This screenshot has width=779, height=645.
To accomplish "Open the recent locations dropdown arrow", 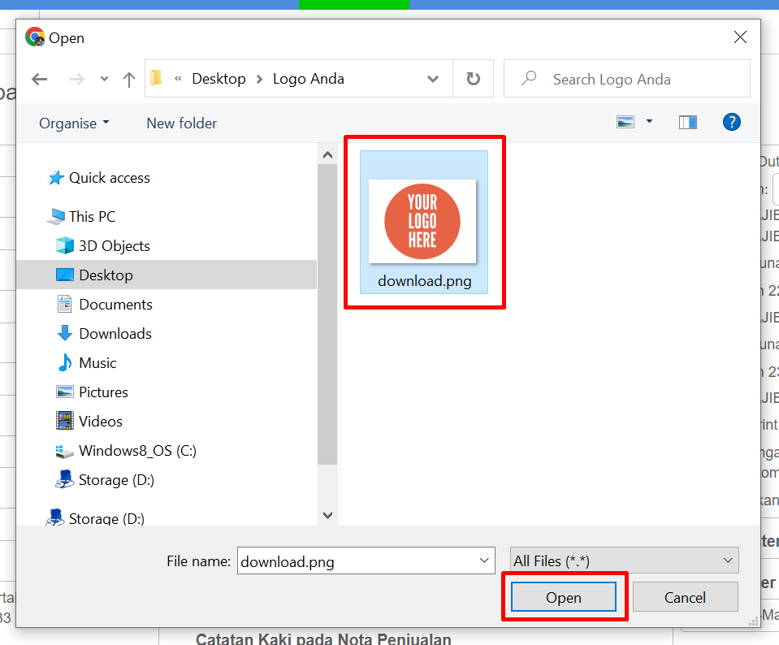I will pyautogui.click(x=104, y=79).
